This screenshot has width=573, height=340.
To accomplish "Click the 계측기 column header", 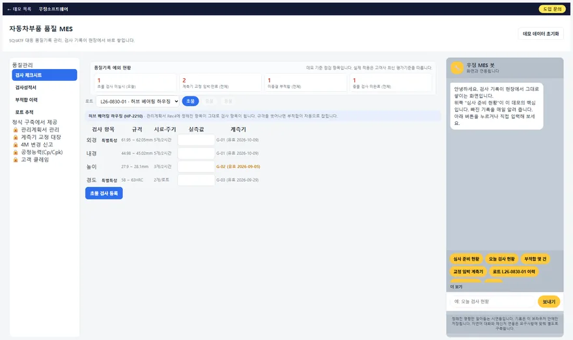I will (x=238, y=130).
